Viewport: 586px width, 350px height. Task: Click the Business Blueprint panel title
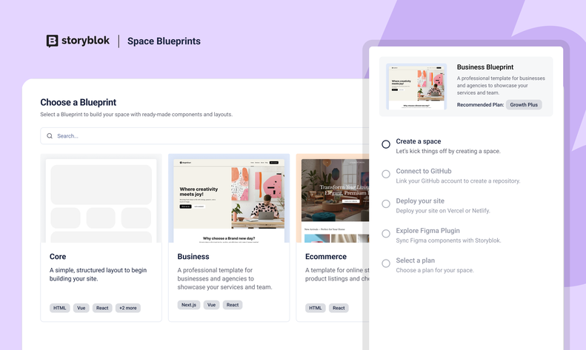[485, 67]
